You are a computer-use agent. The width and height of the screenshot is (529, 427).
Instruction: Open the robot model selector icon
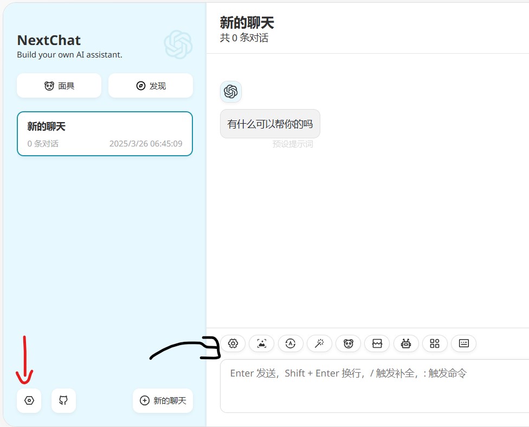(x=406, y=343)
